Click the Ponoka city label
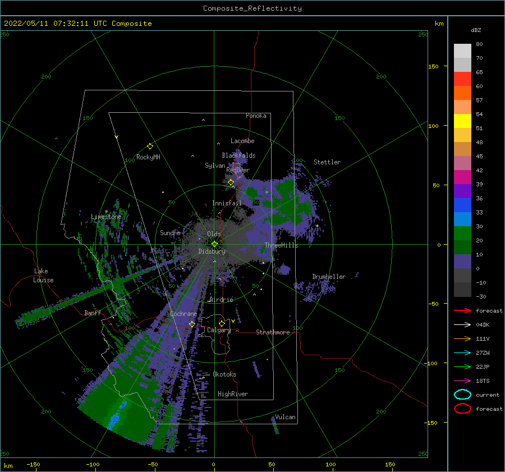Screen dimensions: 505x472 point(256,116)
